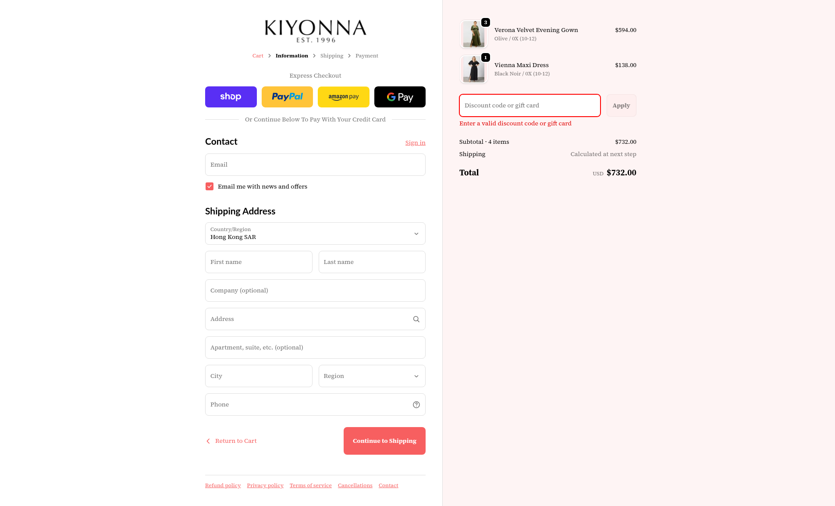Viewport: 835px width, 506px height.
Task: Select the Shipping breadcrumb step
Action: pos(332,56)
